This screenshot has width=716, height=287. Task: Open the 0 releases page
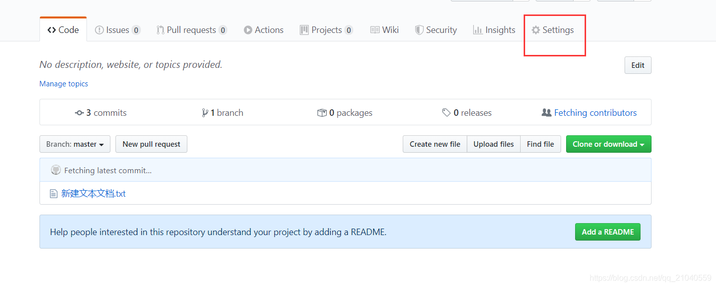(467, 113)
